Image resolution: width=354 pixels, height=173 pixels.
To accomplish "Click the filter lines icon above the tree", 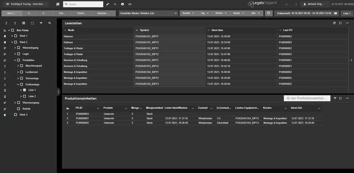I will pos(41,23).
